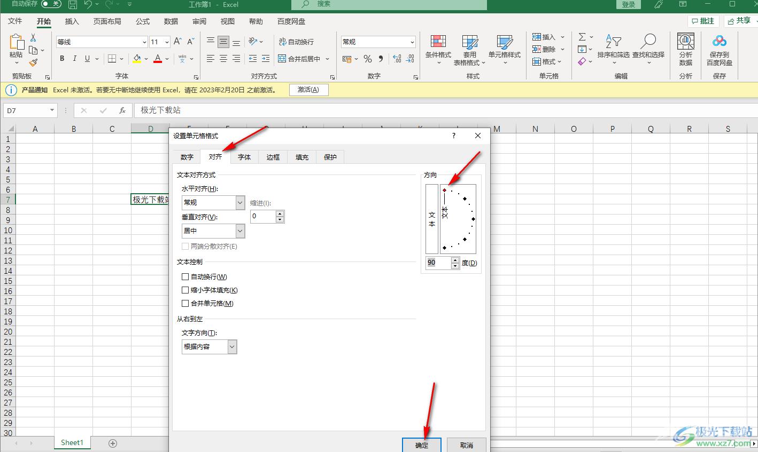Toggle bold formatting
Screen dimensions: 758x452
pos(62,59)
